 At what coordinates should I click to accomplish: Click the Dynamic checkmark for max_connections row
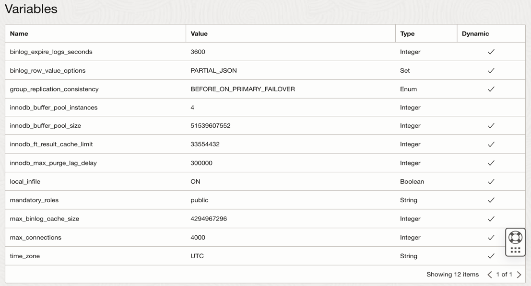click(x=491, y=238)
